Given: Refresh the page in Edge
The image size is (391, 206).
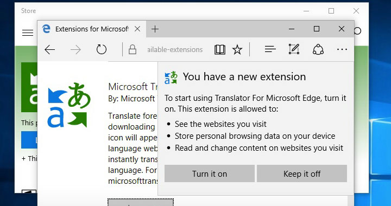Looking at the screenshot, I should (102, 49).
